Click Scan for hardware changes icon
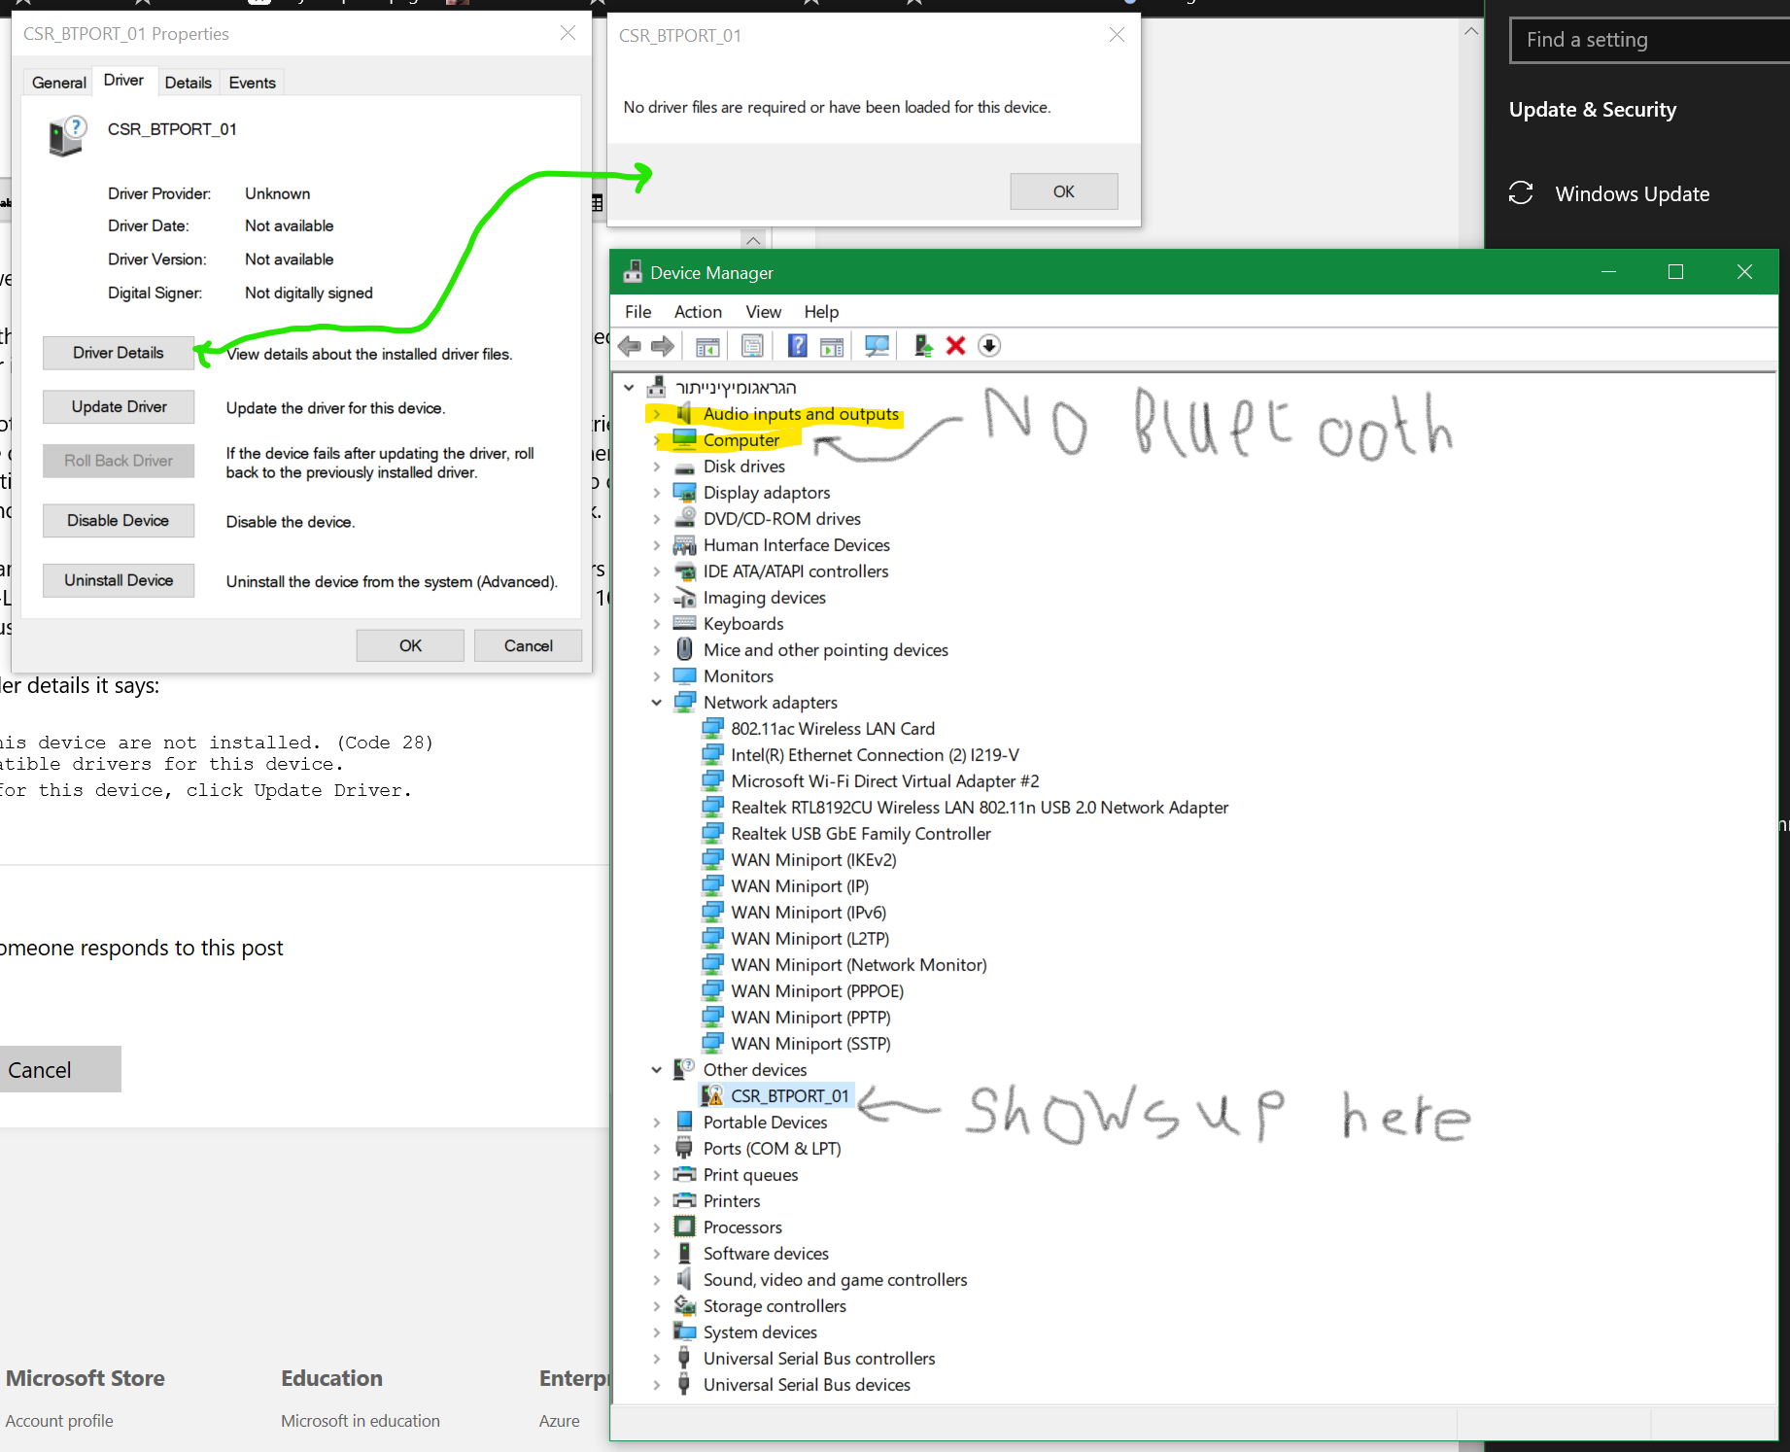The width and height of the screenshot is (1790, 1452). [877, 346]
